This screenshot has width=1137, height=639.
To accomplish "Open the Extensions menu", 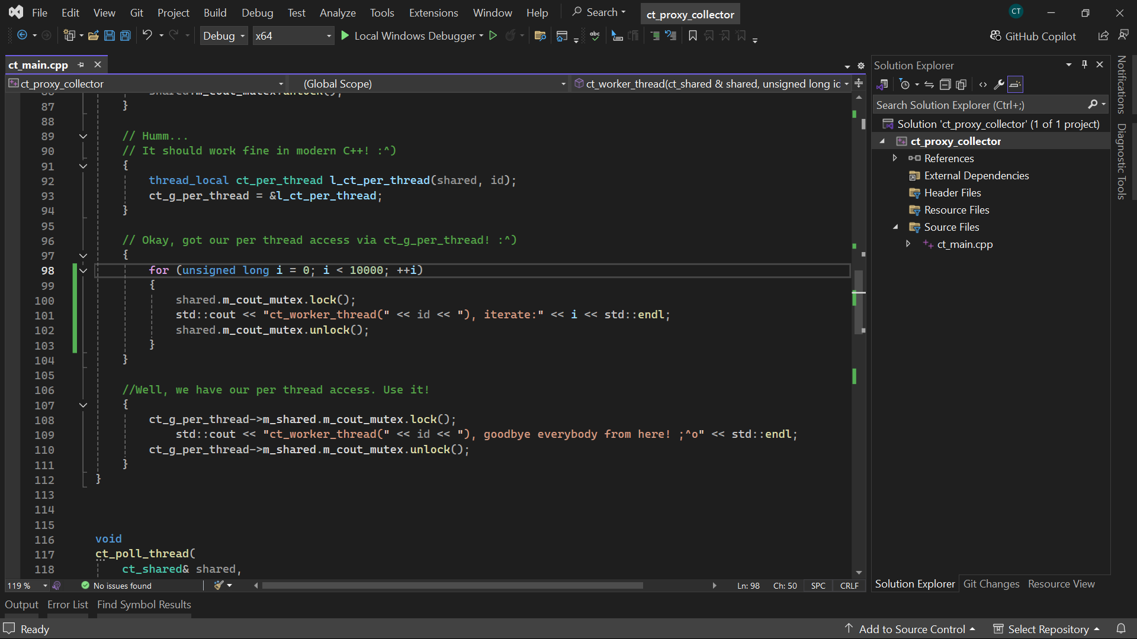I will click(433, 12).
